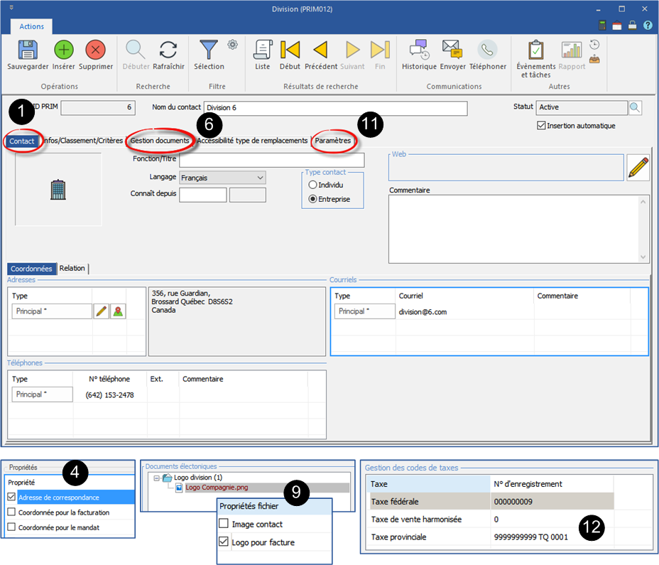Select Logo Compagnie.png file
Screen dimensions: 659x565
(217, 488)
